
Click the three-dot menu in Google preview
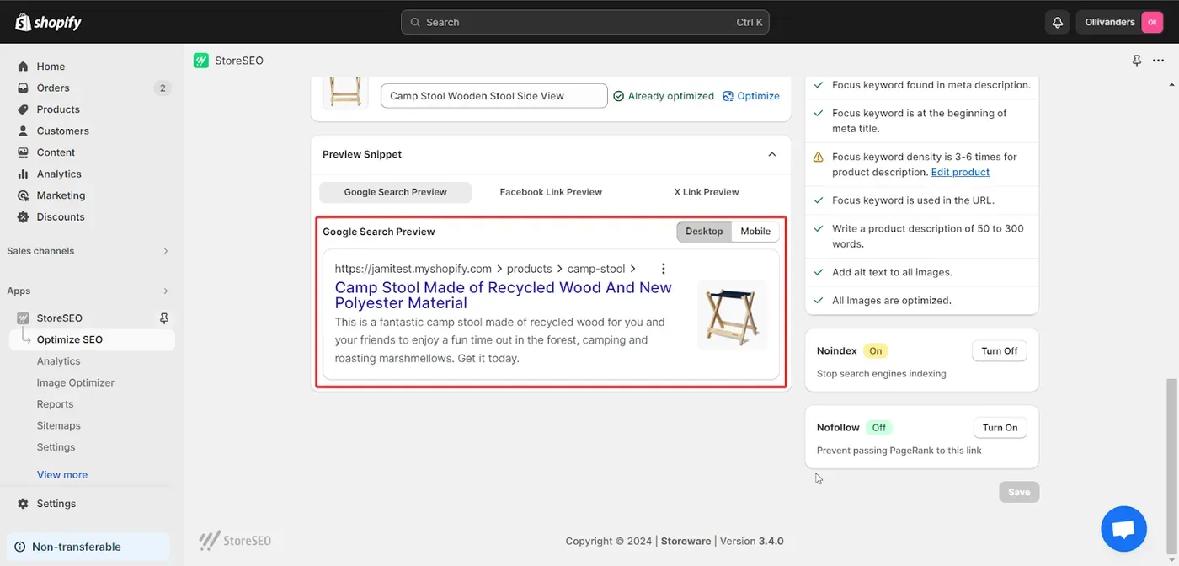coord(664,269)
